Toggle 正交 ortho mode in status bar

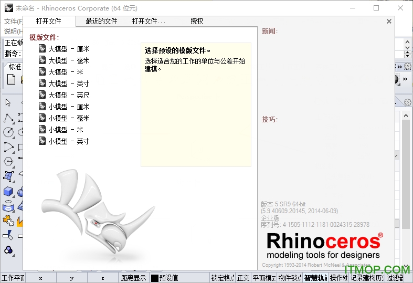point(243,278)
